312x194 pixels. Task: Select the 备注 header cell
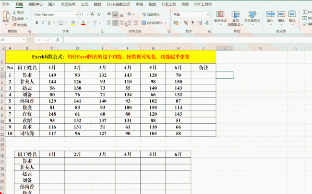(204, 67)
